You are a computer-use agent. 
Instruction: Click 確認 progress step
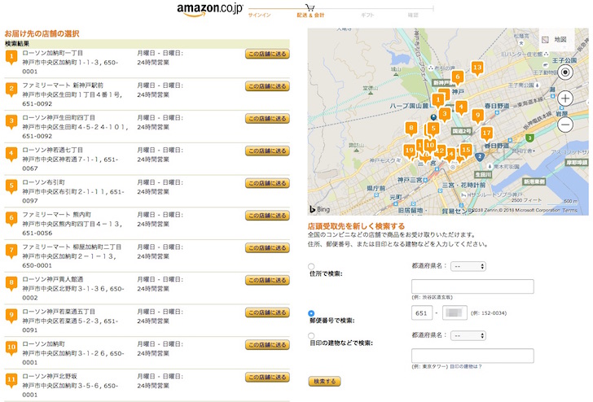(413, 15)
